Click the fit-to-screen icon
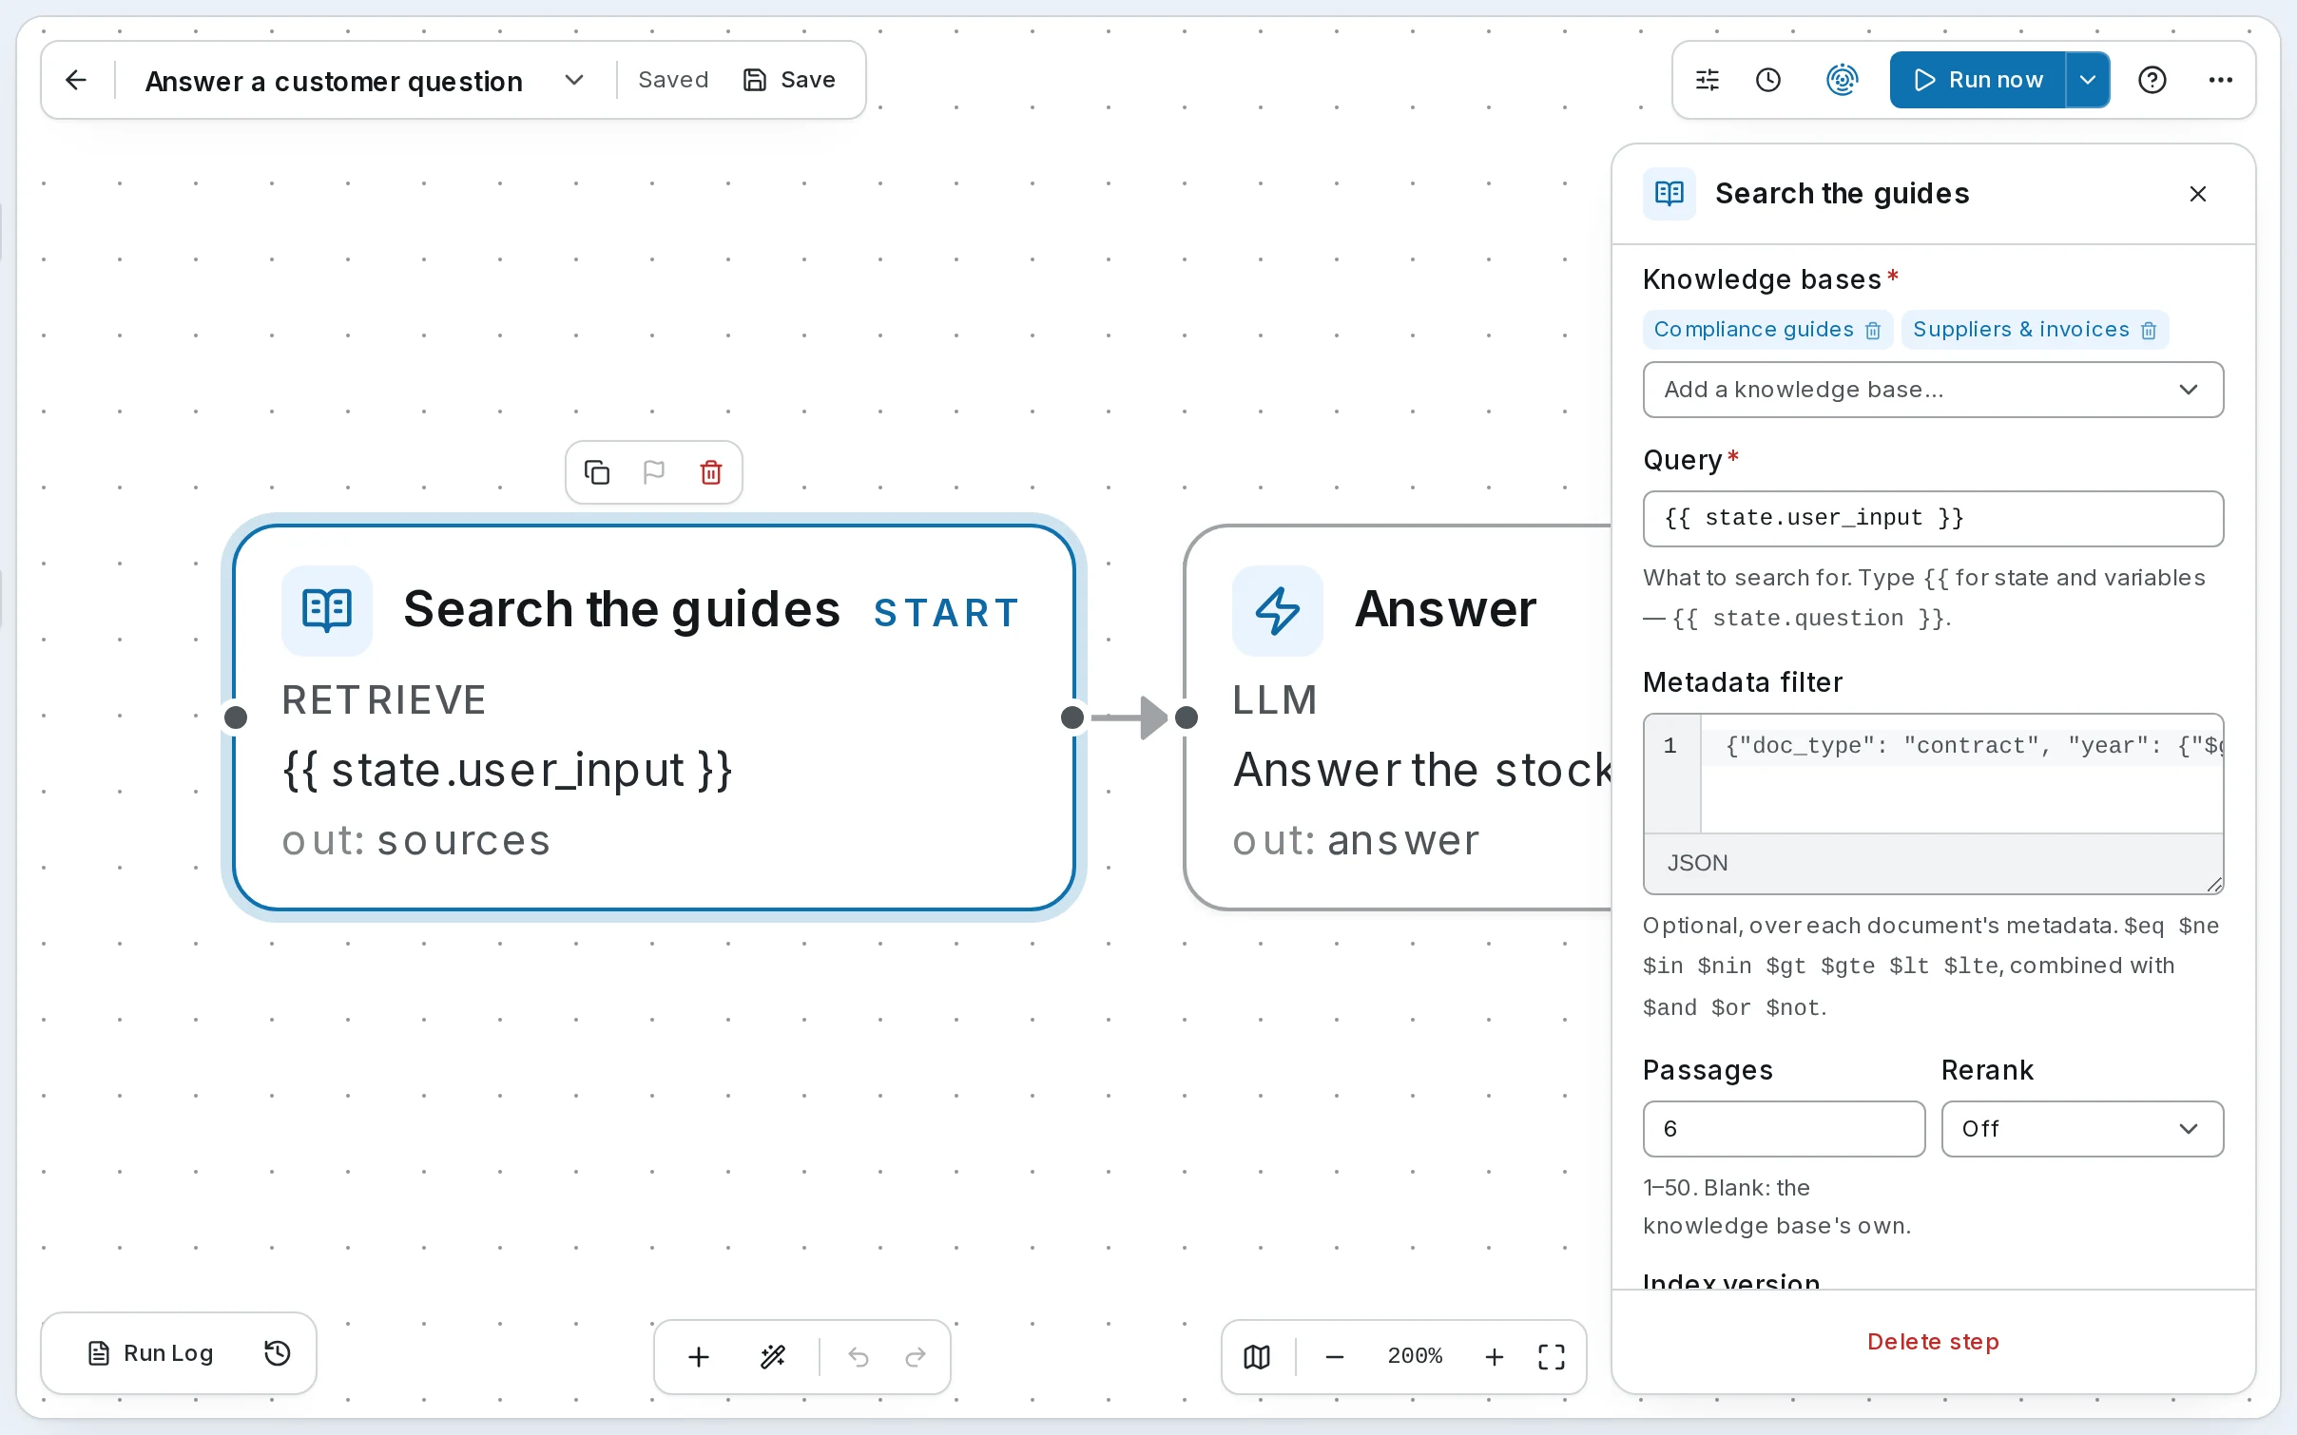Image resolution: width=2297 pixels, height=1435 pixels. pos(1552,1357)
